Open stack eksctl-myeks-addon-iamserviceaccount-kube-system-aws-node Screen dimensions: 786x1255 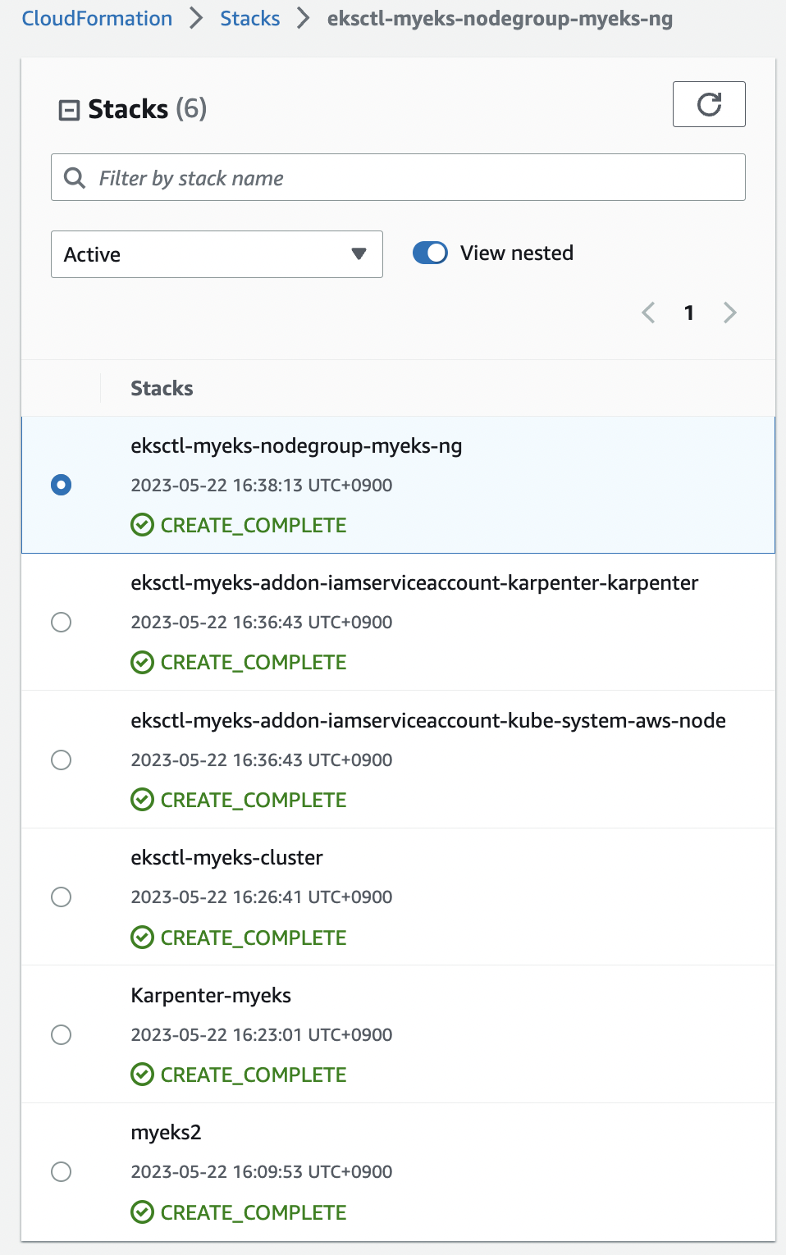click(x=428, y=721)
